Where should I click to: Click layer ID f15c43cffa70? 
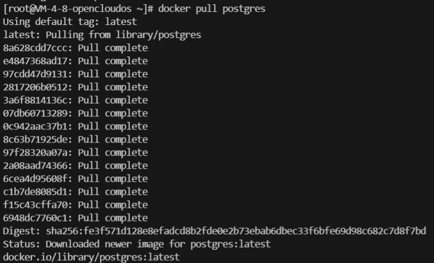(x=38, y=204)
